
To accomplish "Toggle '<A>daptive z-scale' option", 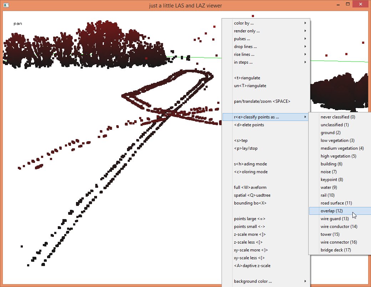I will (252, 266).
